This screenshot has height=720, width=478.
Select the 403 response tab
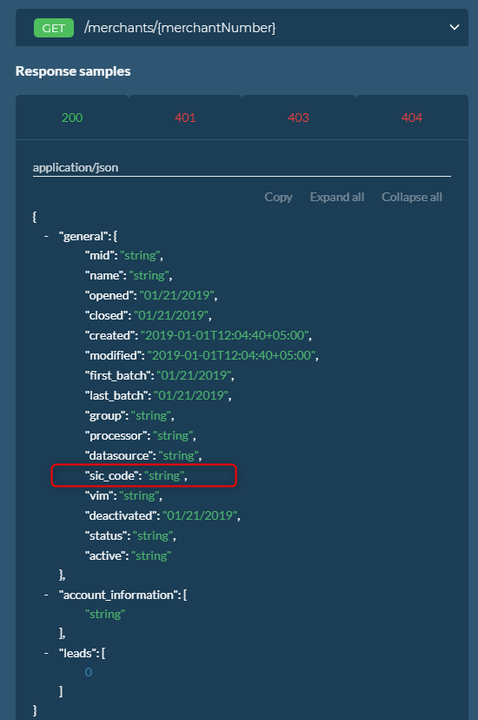pyautogui.click(x=298, y=118)
